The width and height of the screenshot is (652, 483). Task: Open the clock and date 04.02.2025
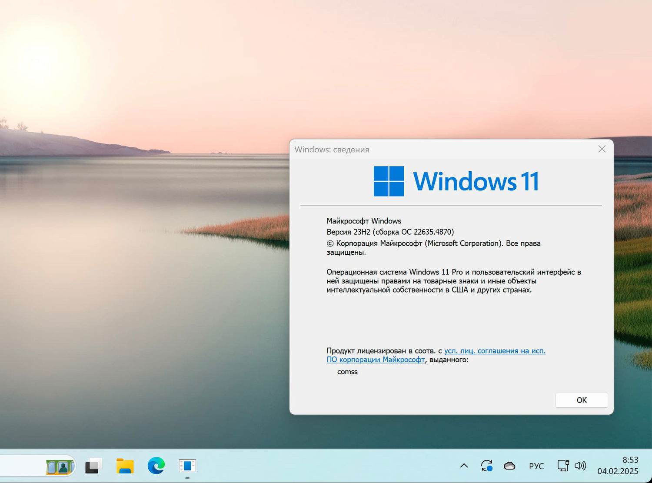coord(618,466)
